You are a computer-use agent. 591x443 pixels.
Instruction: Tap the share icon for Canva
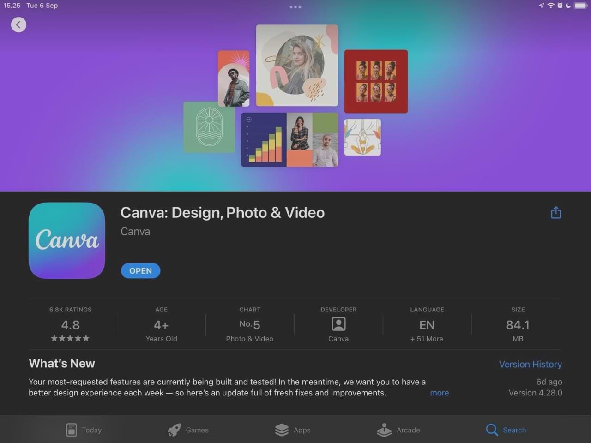[x=556, y=212]
